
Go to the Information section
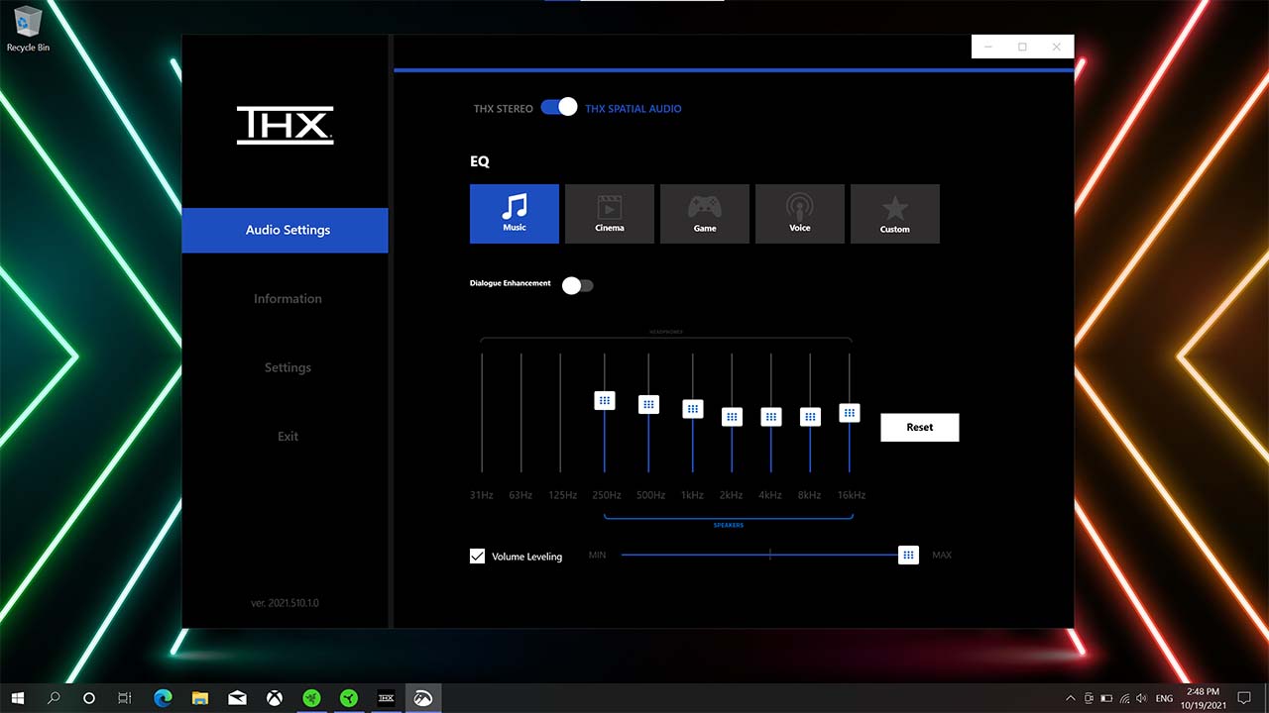287,298
